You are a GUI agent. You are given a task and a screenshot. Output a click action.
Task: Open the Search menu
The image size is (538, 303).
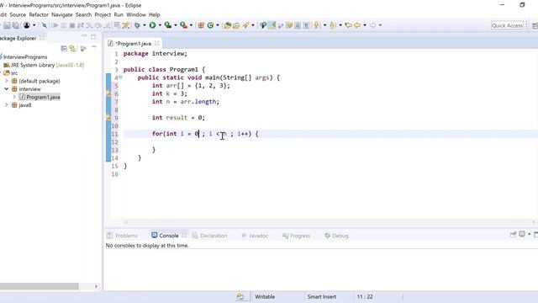84,15
